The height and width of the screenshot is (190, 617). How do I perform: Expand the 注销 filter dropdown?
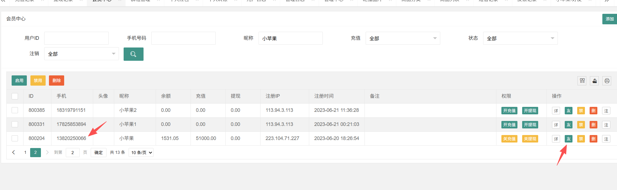[82, 54]
